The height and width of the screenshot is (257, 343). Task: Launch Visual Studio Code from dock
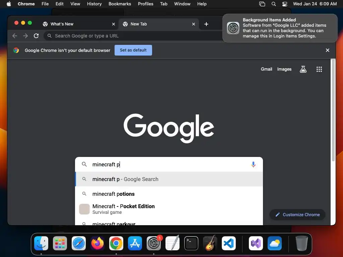point(228,243)
